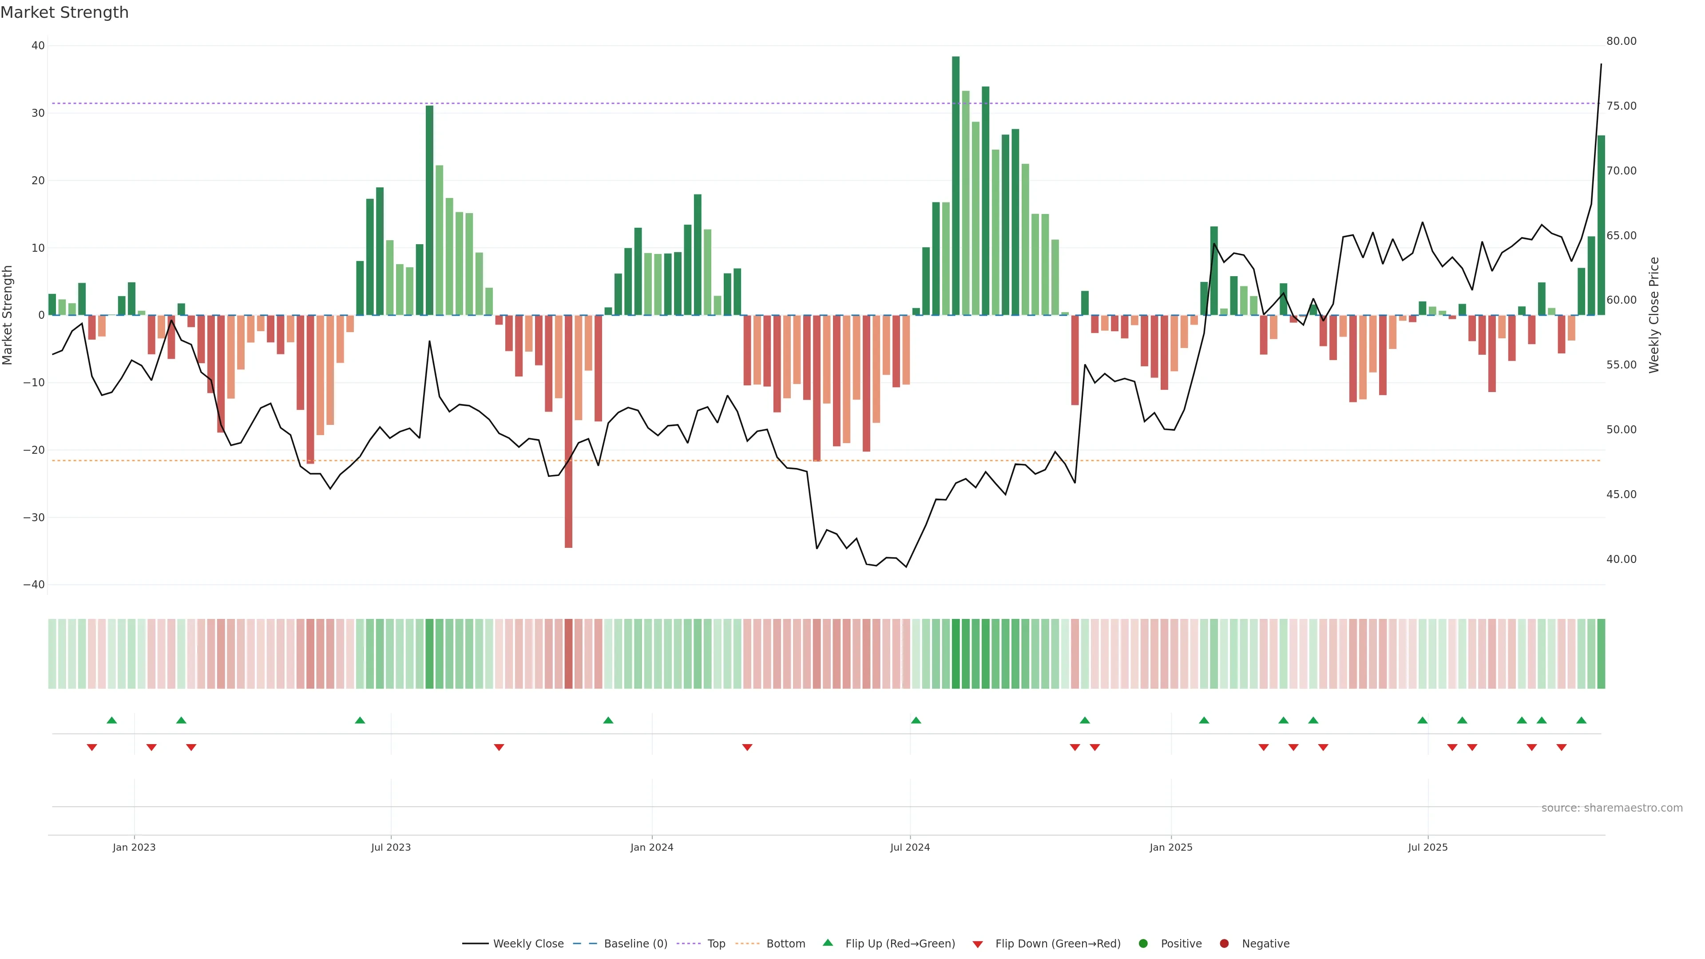This screenshot has width=1705, height=959.
Task: Click the Market Strength chart title
Action: pos(64,12)
